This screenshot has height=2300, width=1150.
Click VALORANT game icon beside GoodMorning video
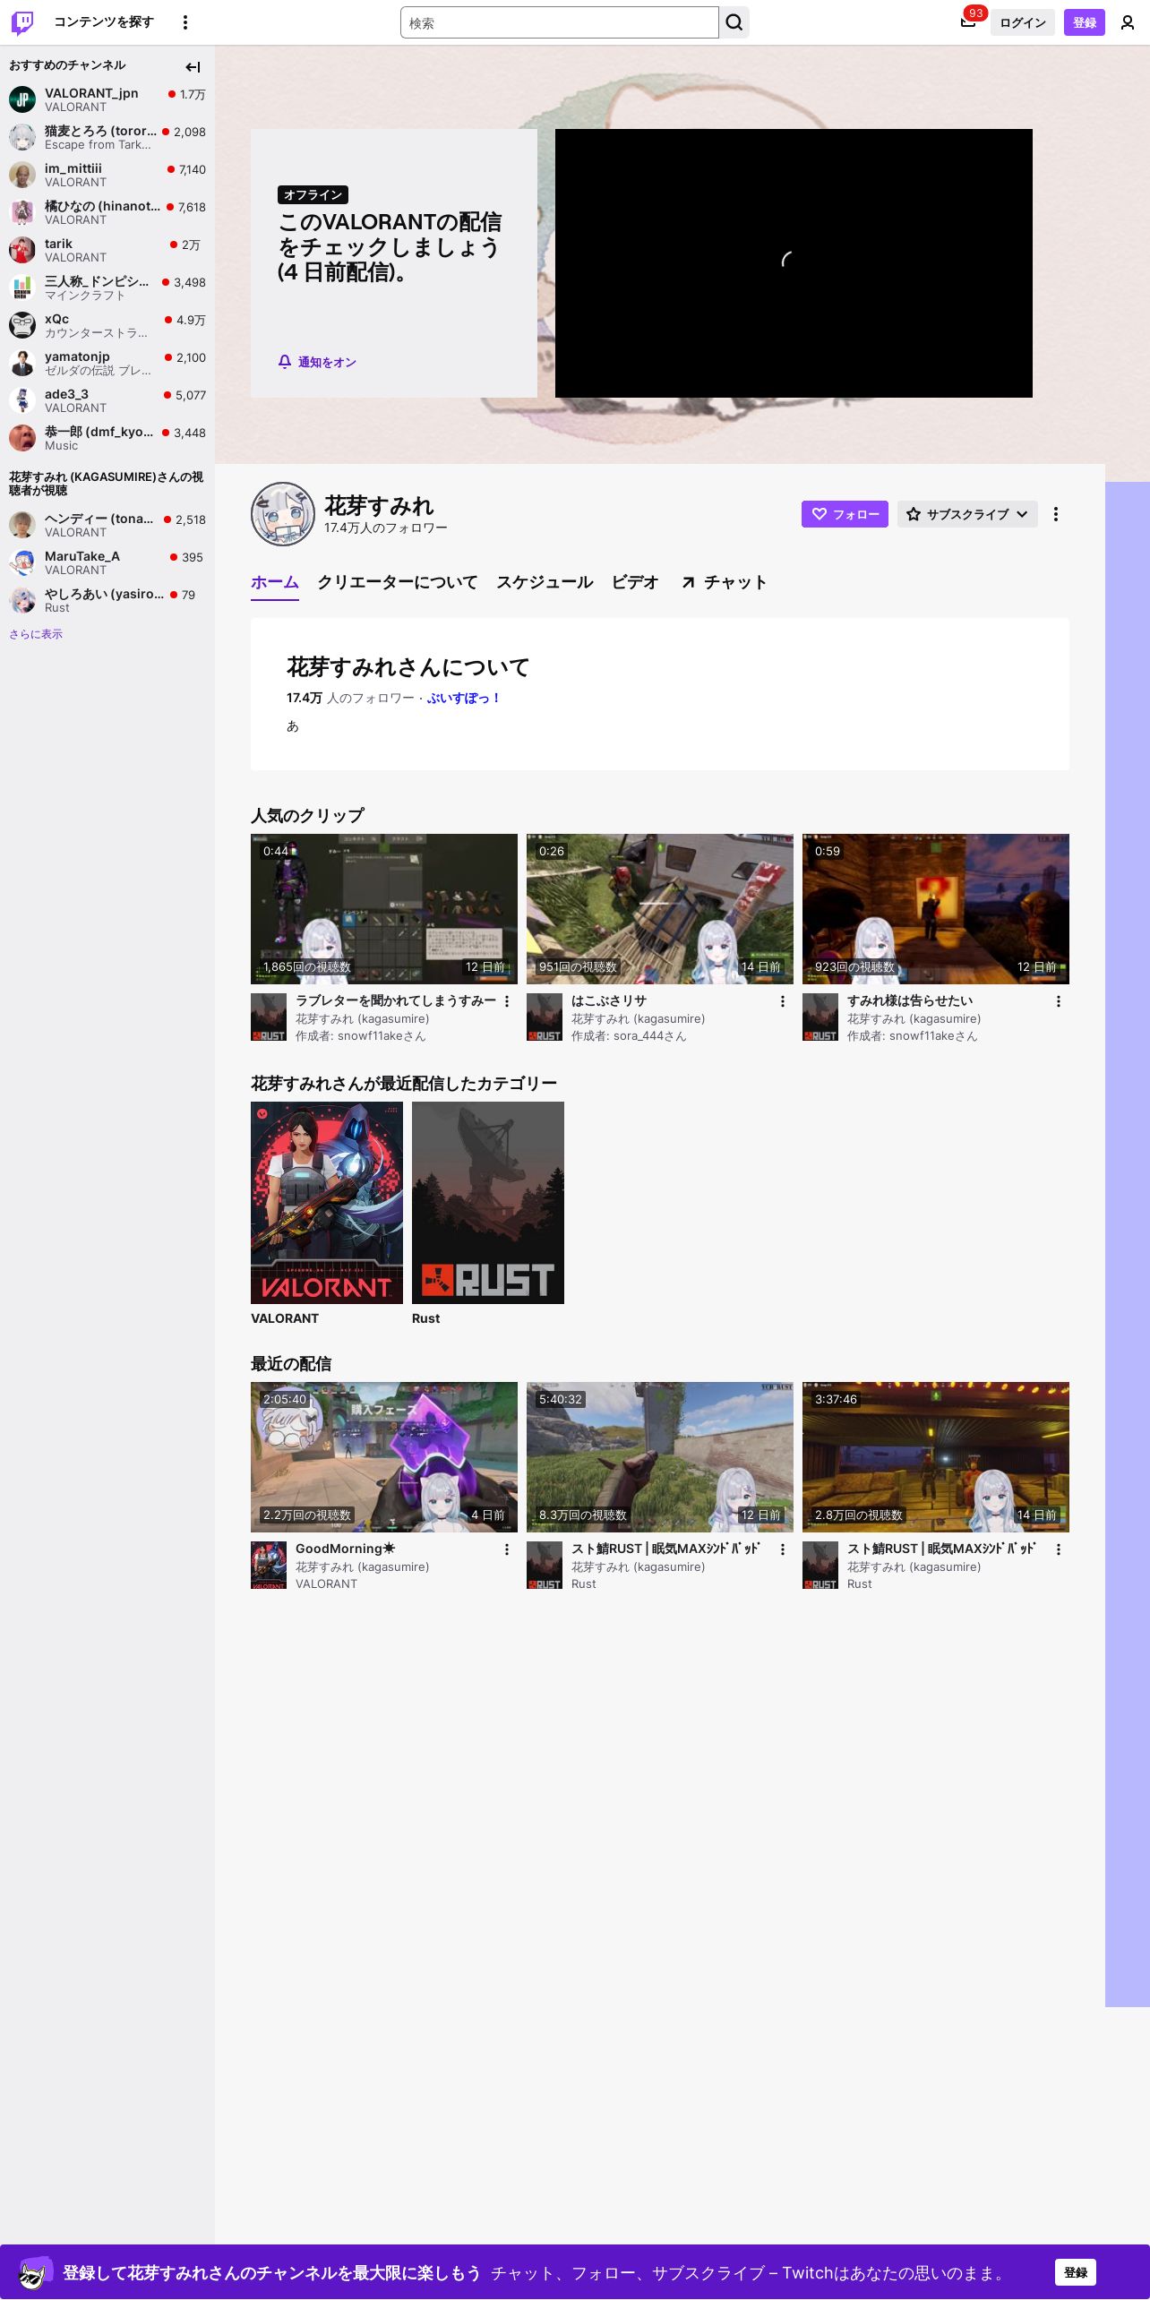(x=269, y=1565)
